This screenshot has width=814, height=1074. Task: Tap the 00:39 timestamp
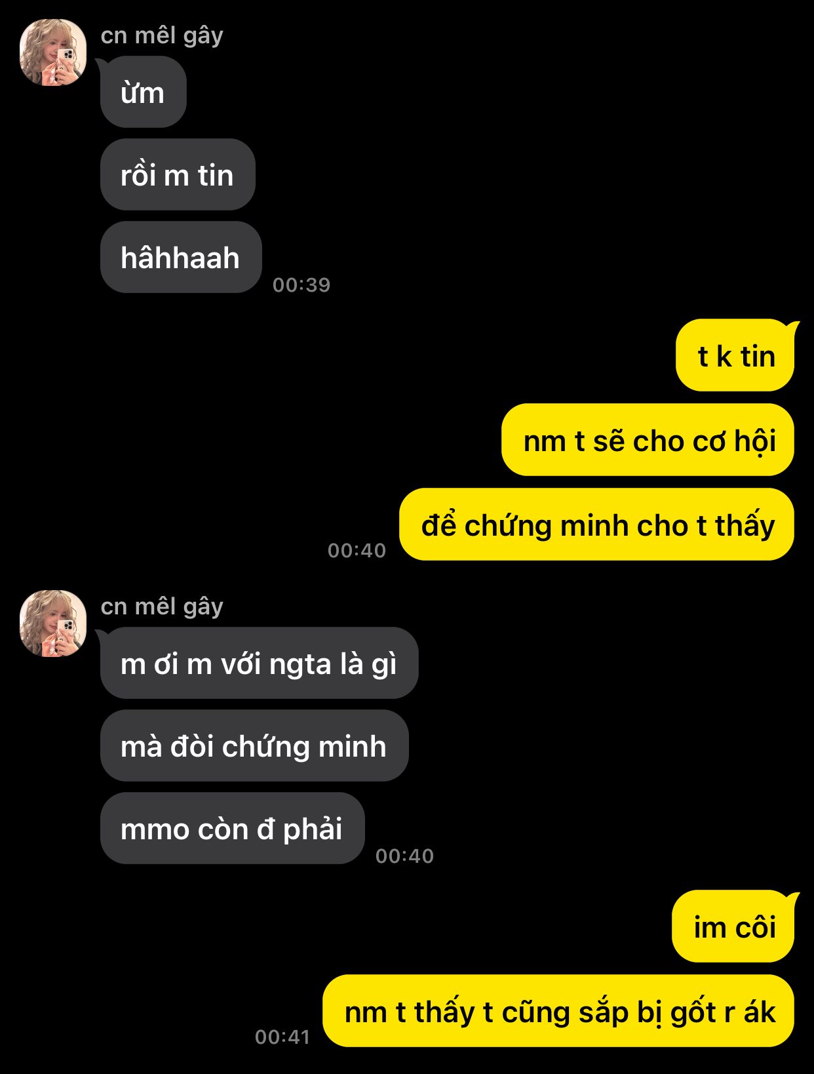pyautogui.click(x=301, y=285)
